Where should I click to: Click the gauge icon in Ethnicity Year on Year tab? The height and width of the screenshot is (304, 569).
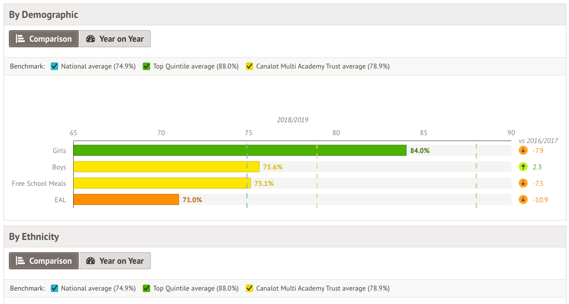tap(91, 261)
